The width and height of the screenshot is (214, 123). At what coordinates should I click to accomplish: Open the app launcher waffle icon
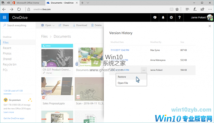tap(4, 17)
